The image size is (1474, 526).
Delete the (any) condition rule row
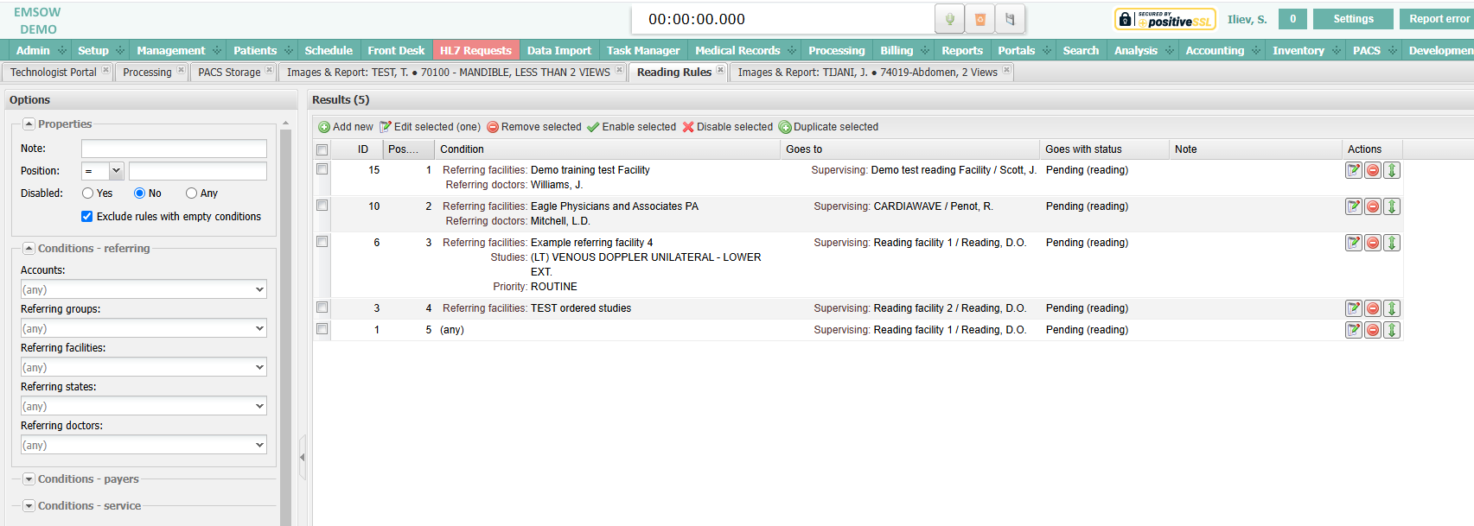point(1372,330)
